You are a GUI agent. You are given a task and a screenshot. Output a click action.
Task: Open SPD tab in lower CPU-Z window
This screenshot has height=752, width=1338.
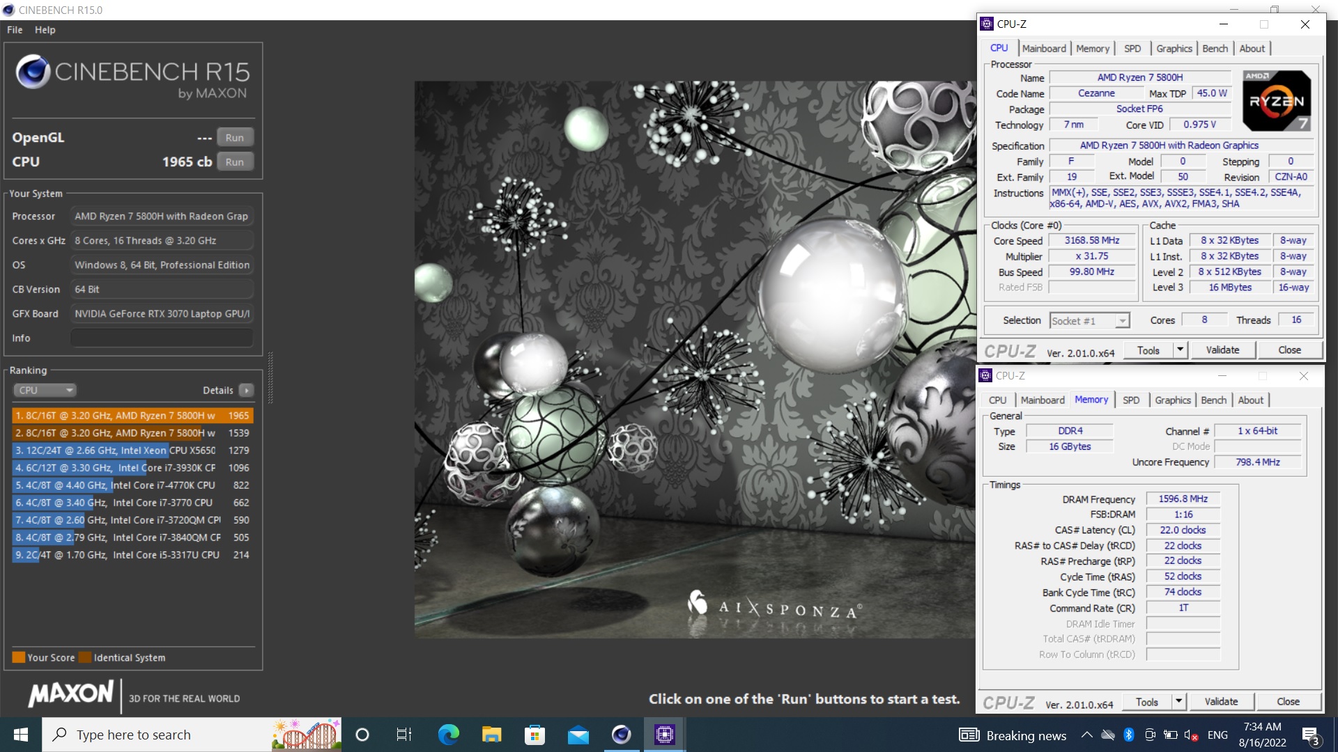(x=1131, y=400)
